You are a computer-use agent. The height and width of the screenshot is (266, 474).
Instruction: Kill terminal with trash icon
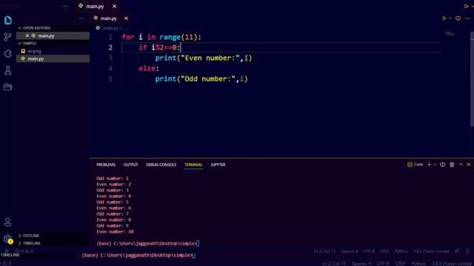[452, 165]
